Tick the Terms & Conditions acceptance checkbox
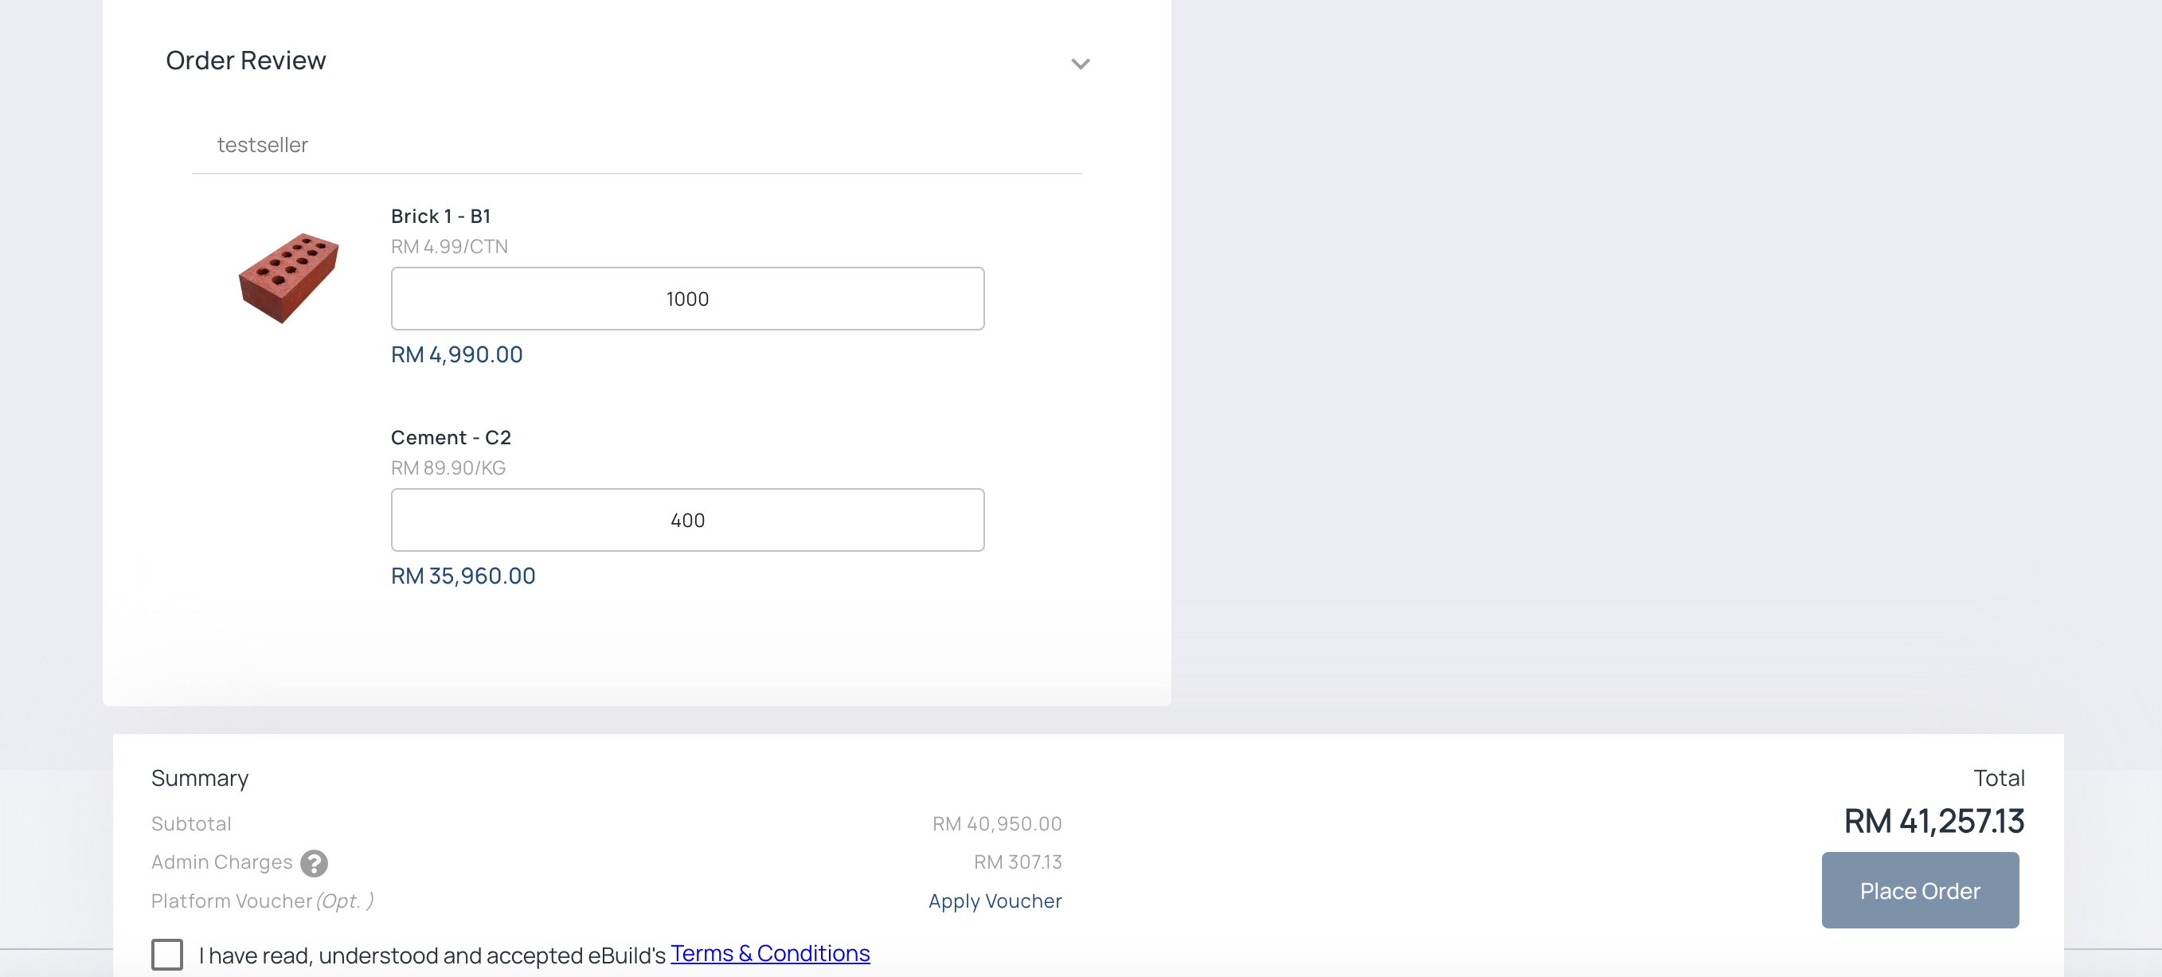2162x977 pixels. (x=167, y=953)
